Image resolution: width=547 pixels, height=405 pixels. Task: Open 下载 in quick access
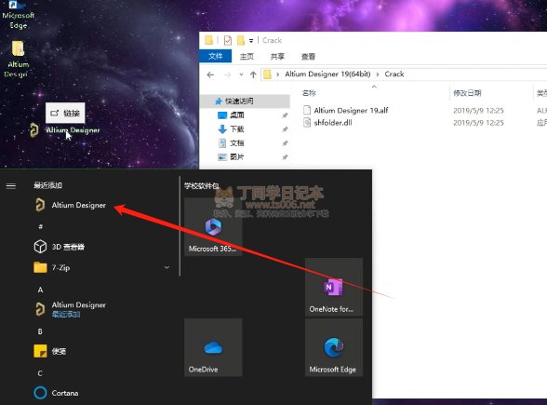click(237, 129)
